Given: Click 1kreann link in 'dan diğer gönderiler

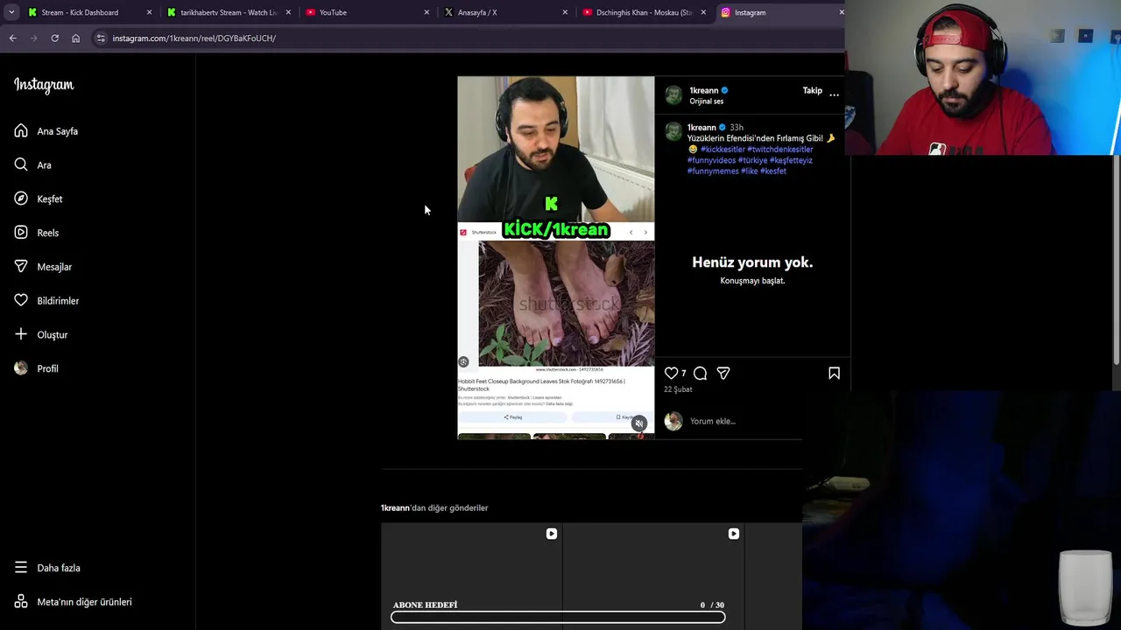Looking at the screenshot, I should pos(395,507).
